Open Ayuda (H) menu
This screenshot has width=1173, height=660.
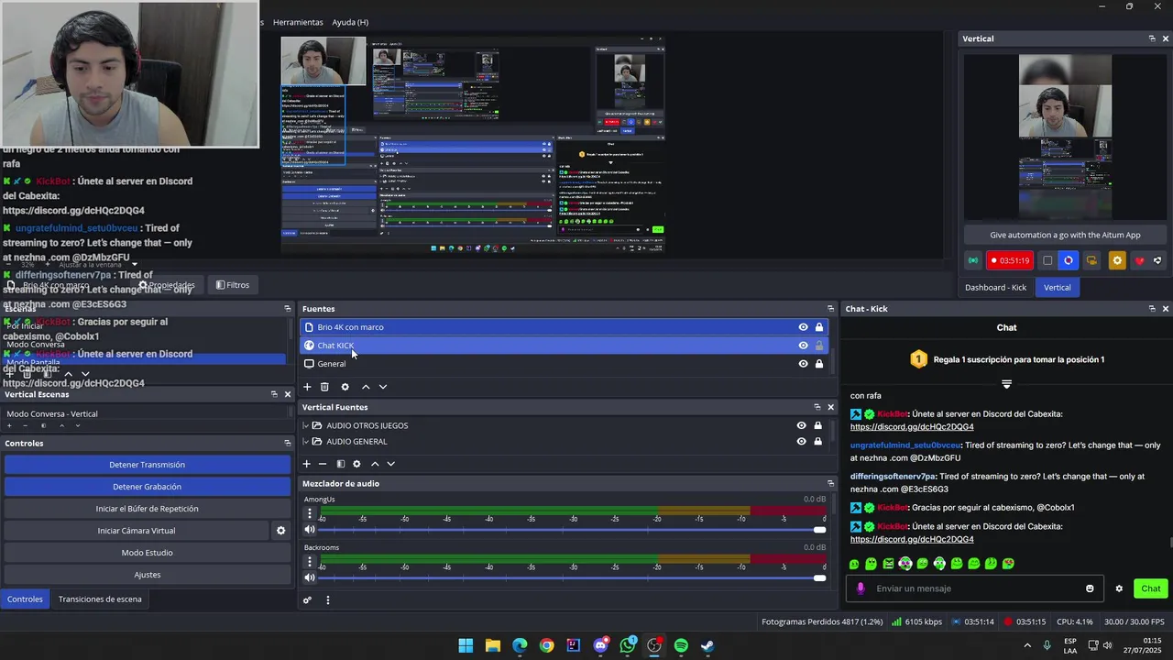(350, 22)
